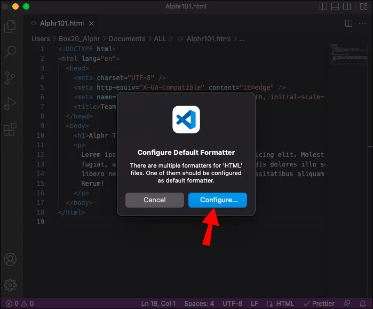Viewport: 373px width, 309px height.
Task: Open the Manage gear icon
Action: coord(10,285)
